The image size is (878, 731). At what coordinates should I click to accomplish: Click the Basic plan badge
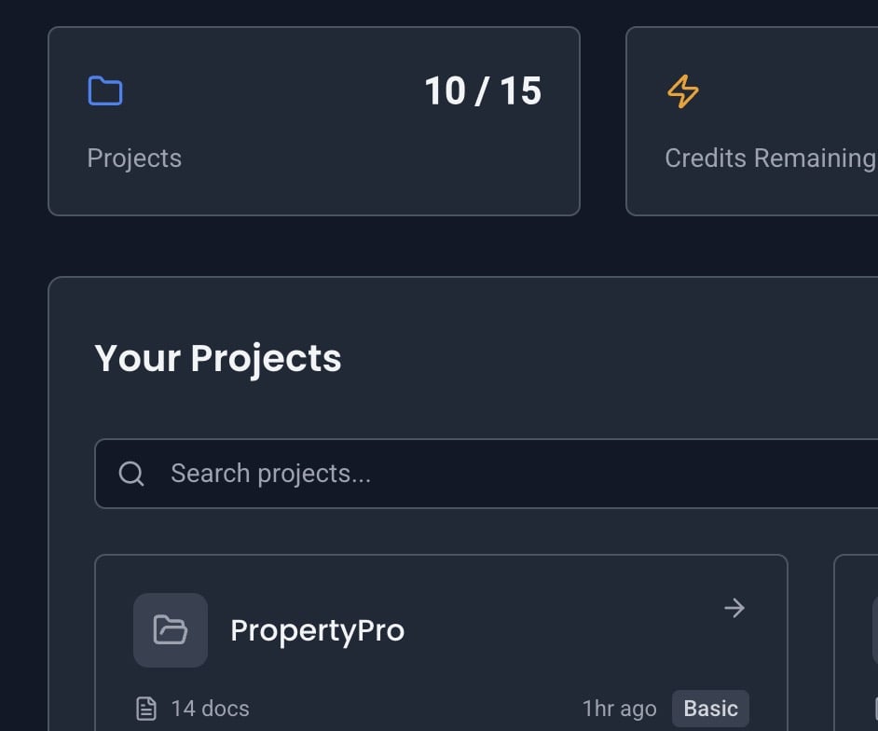(710, 709)
